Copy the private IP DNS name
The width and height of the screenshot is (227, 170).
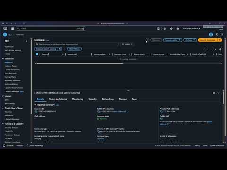point(98,131)
